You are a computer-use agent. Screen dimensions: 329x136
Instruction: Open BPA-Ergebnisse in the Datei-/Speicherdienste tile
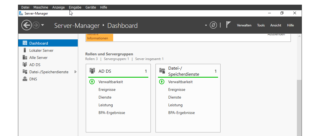[x=182, y=113]
